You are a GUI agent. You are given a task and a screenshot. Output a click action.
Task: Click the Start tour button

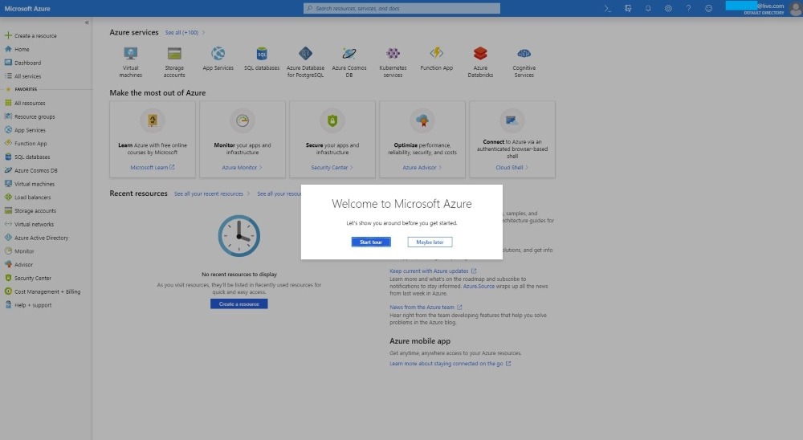[x=371, y=242]
